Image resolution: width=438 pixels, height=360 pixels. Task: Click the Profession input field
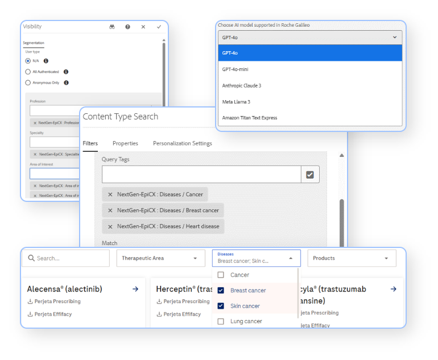tap(55, 110)
